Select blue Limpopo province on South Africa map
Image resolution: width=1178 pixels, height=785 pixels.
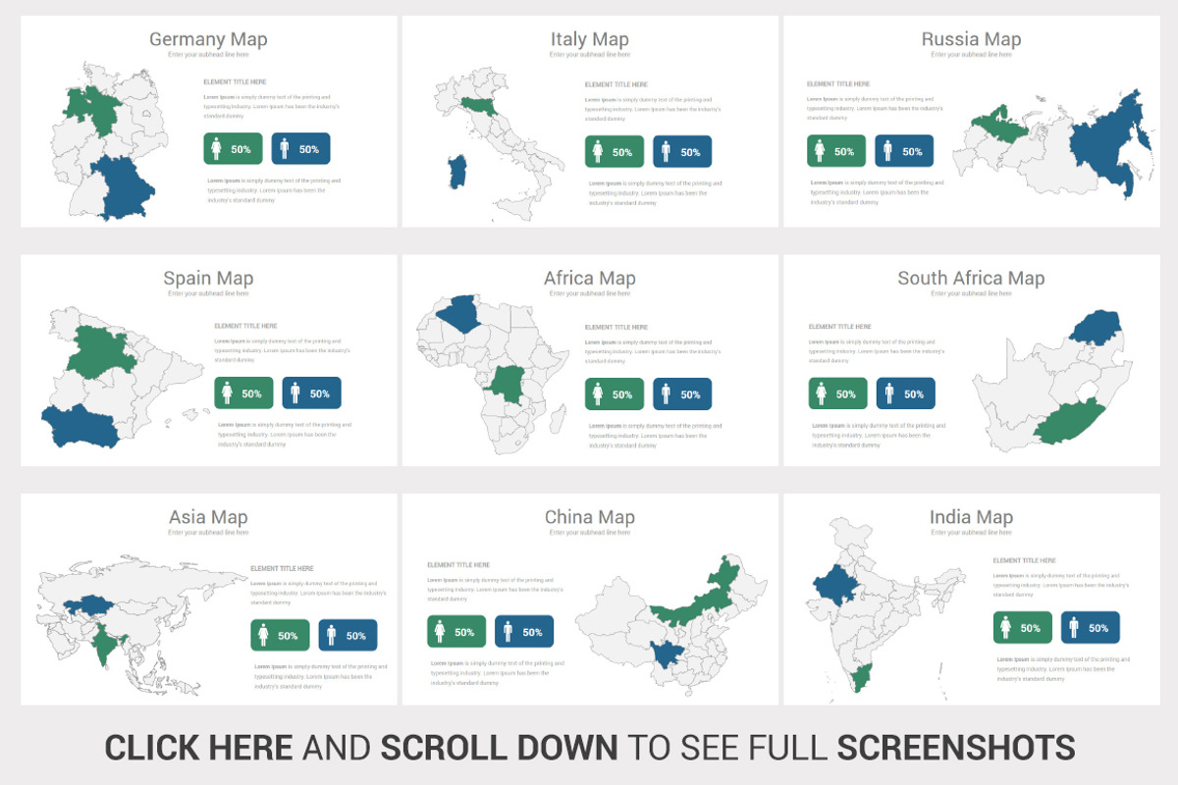[x=1096, y=328]
